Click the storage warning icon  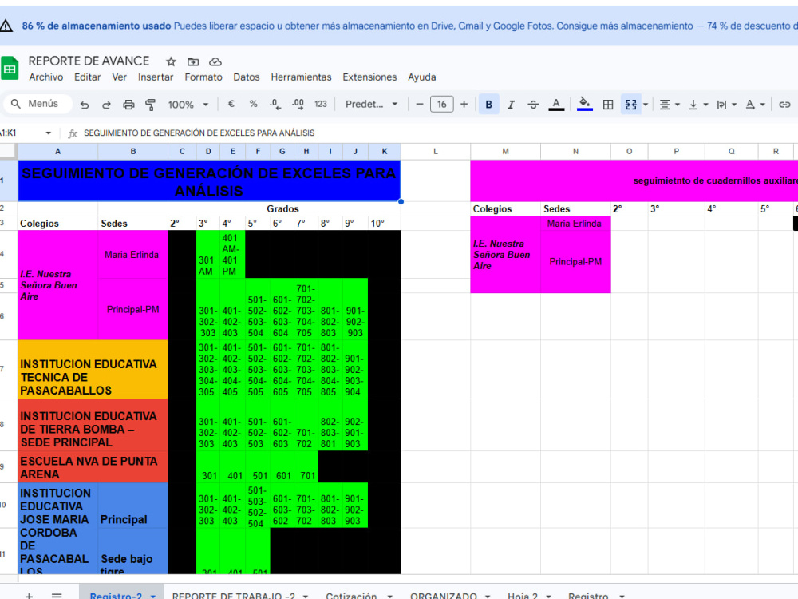[6, 26]
